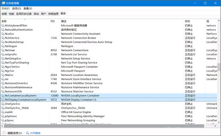The image size is (221, 136).
Task: Click the service icon next to Netman
Action: tap(3, 50)
